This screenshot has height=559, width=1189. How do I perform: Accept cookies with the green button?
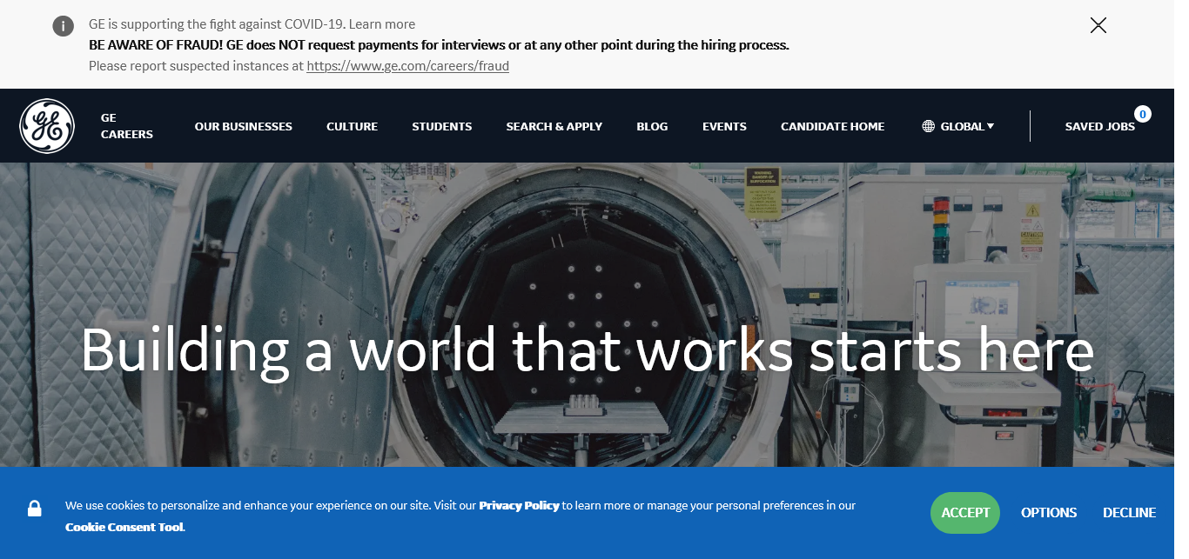(964, 513)
